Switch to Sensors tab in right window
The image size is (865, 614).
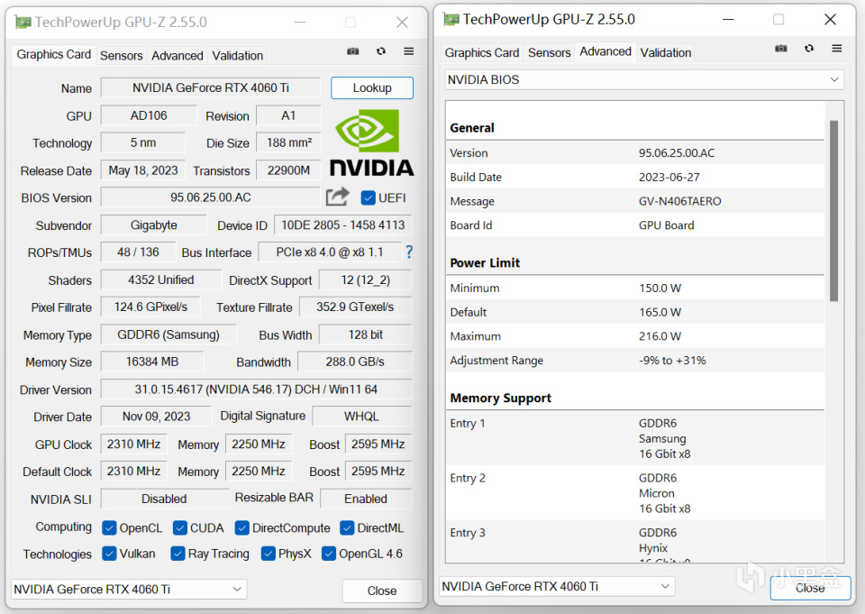pos(549,53)
